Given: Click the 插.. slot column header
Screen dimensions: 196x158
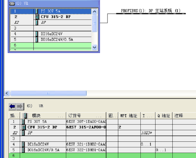Looking at the screenshot, I should tap(14, 116).
